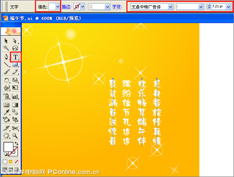The height and width of the screenshot is (177, 234).
Task: Select the Slice tool
Action: pos(6,128)
